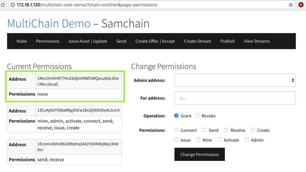
Task: Check the Mine permission box
Action: pyautogui.click(x=198, y=140)
